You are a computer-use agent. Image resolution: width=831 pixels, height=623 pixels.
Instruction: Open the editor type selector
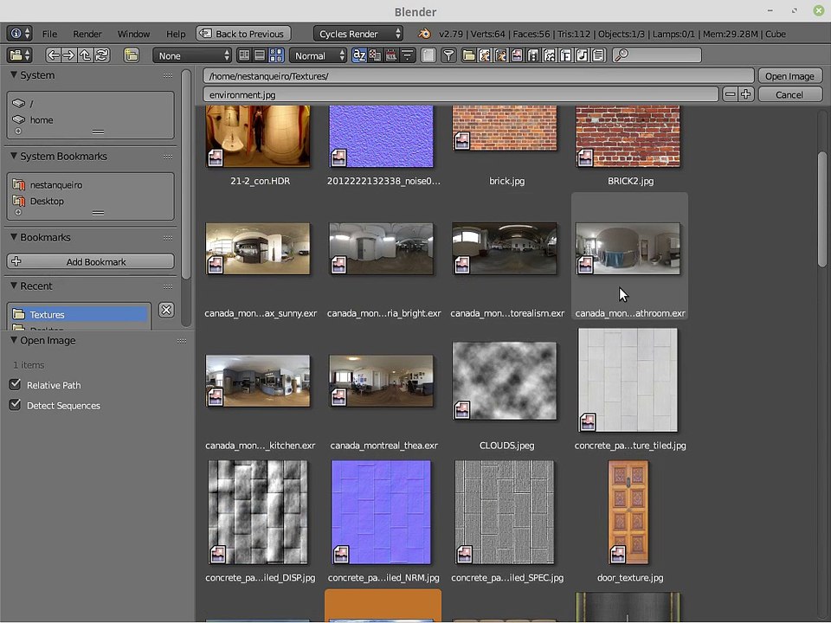(x=20, y=55)
